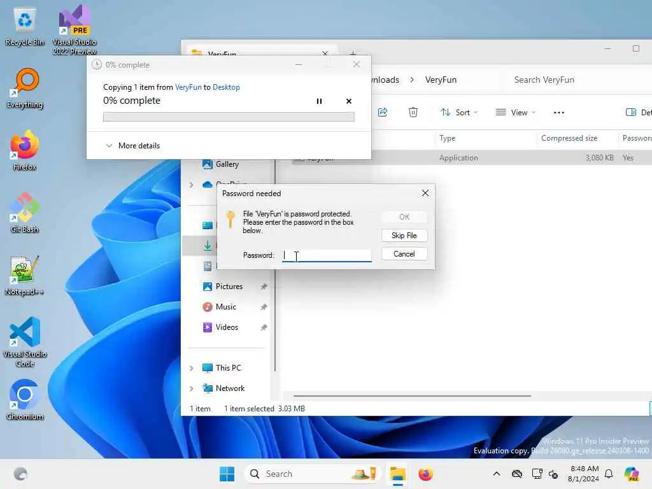Open the Windows Start menu

pos(227,474)
